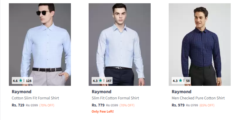
Task: Click the Men Checked Pure Cotton Shirt title
Action: [198, 98]
